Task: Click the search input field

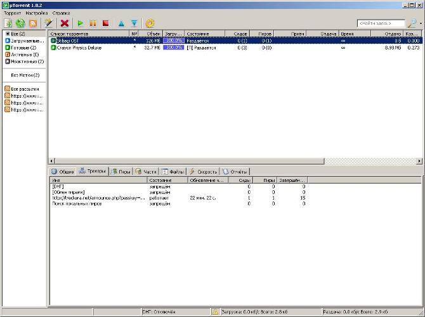Action: 381,23
